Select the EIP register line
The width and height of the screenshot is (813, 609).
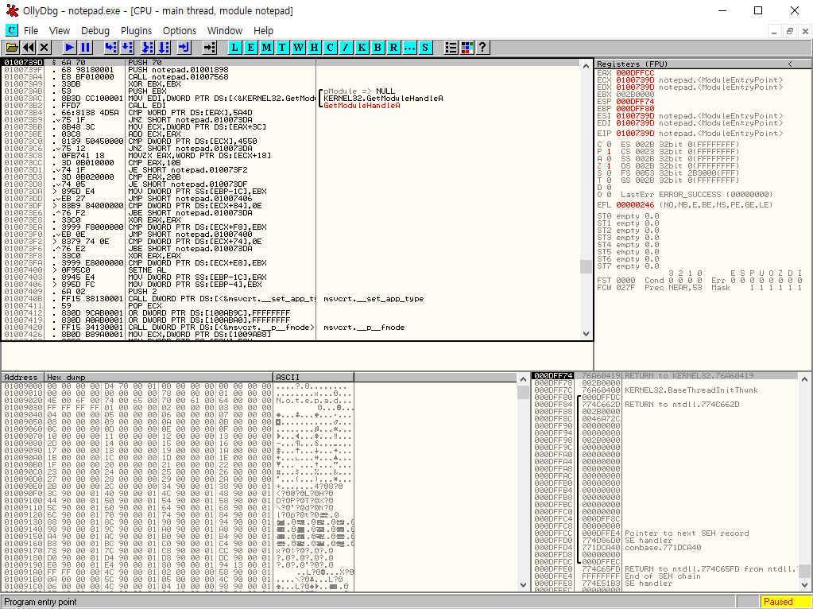click(x=690, y=134)
